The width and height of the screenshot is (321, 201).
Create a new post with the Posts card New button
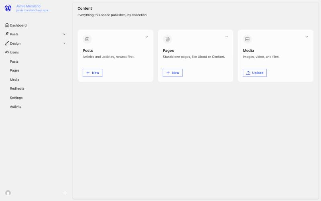click(x=93, y=73)
